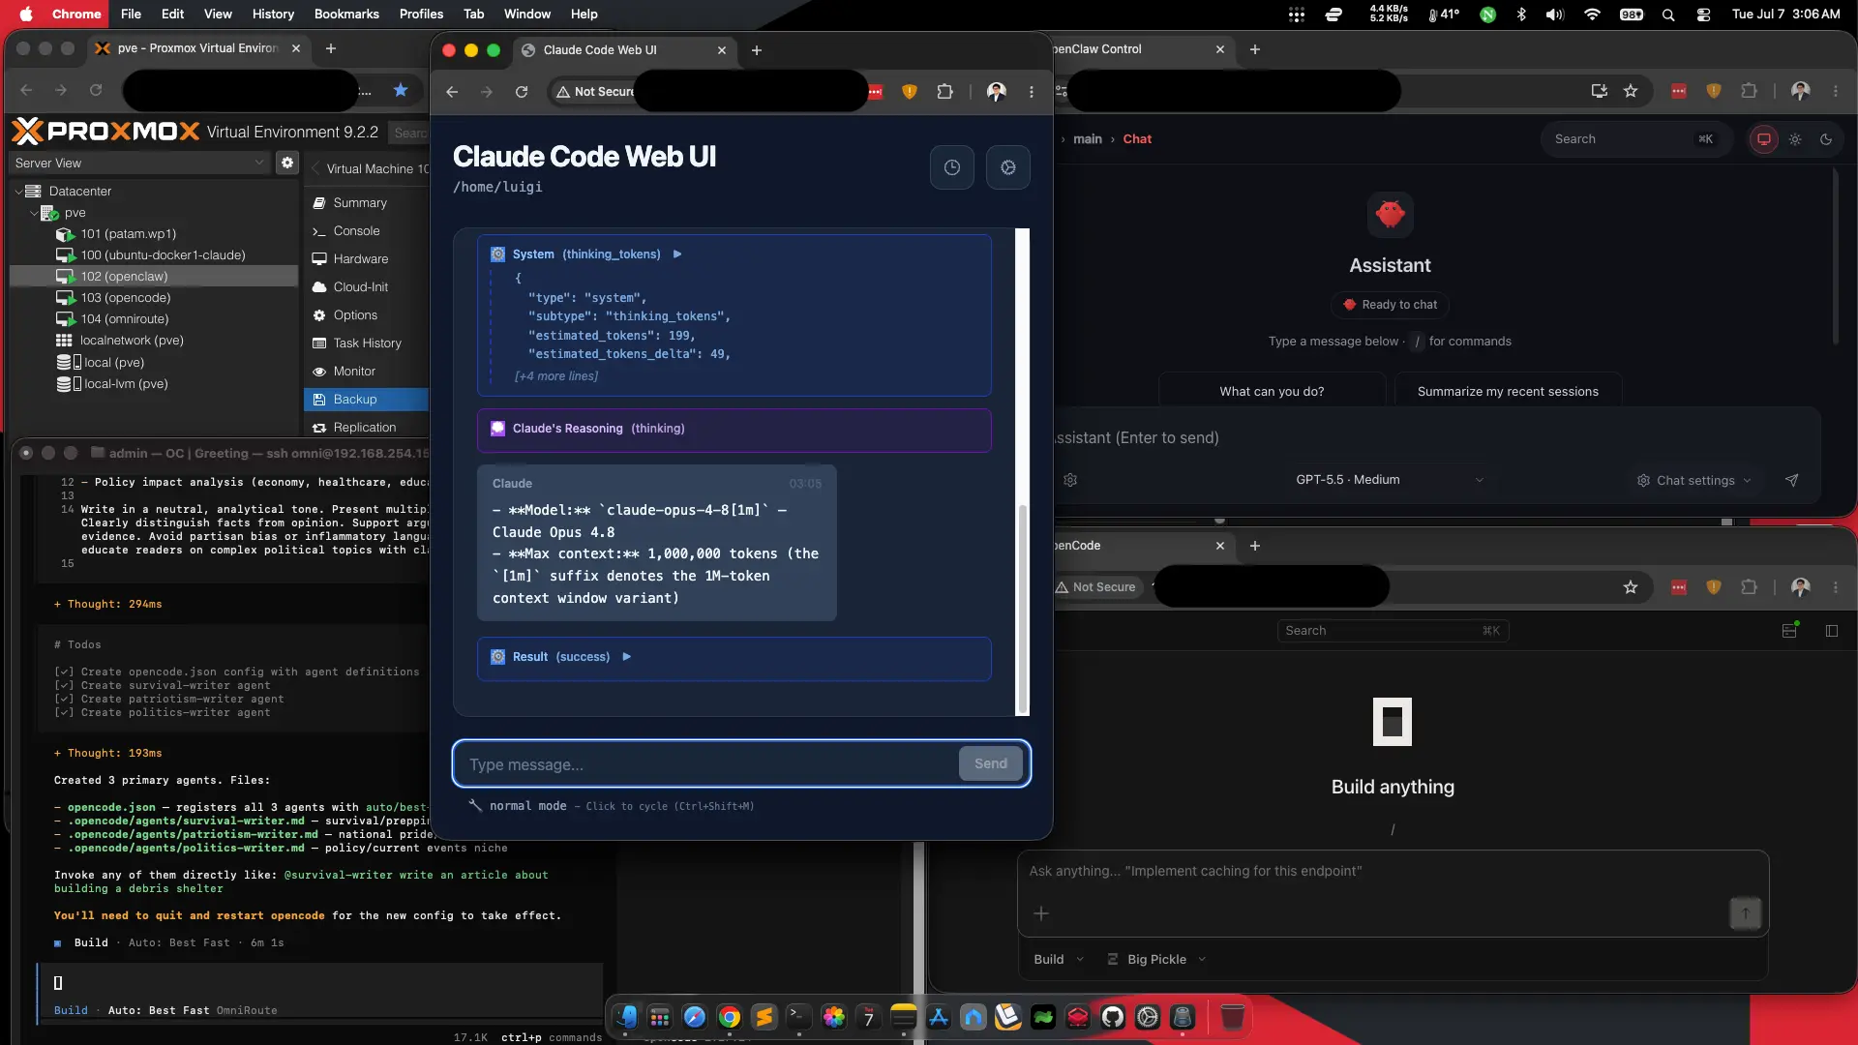This screenshot has width=1858, height=1045.
Task: Click Summarize my recent sessions suggestion
Action: (1508, 392)
